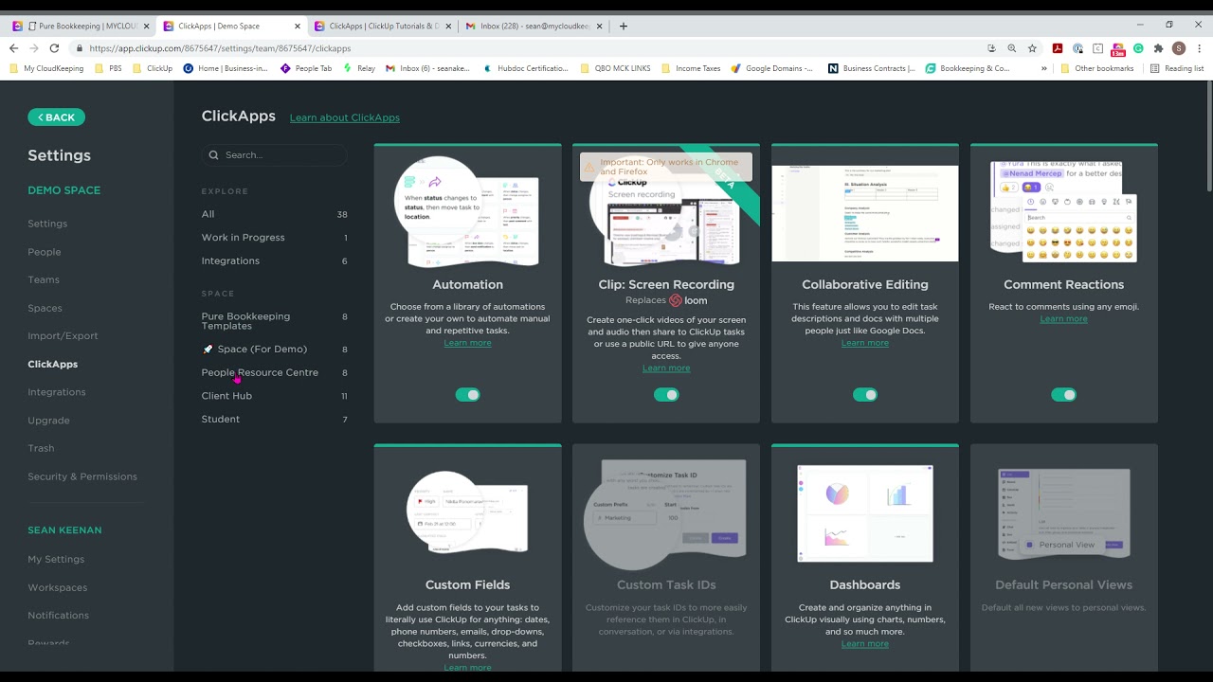Open Collaborative Editing Learn more link
This screenshot has height=682, width=1213.
tap(865, 343)
